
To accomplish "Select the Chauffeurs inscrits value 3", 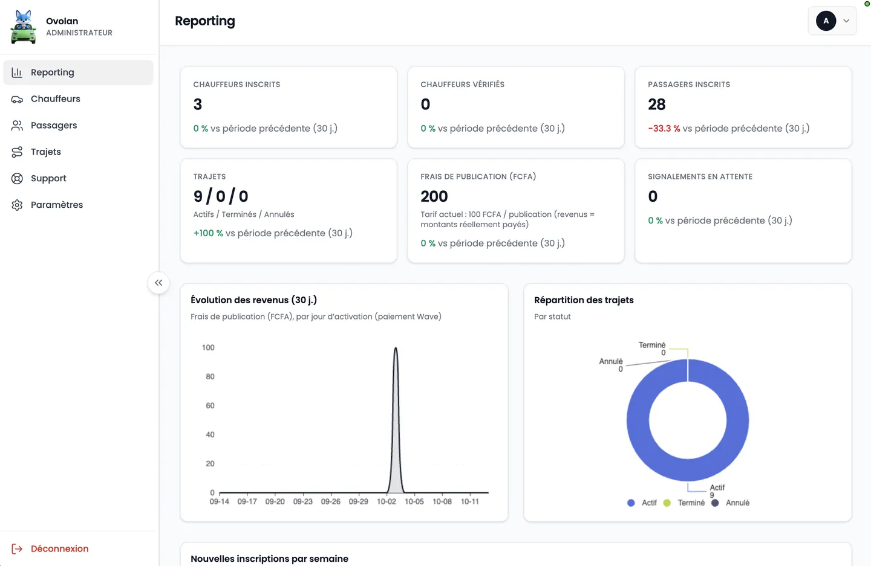I will [x=198, y=105].
